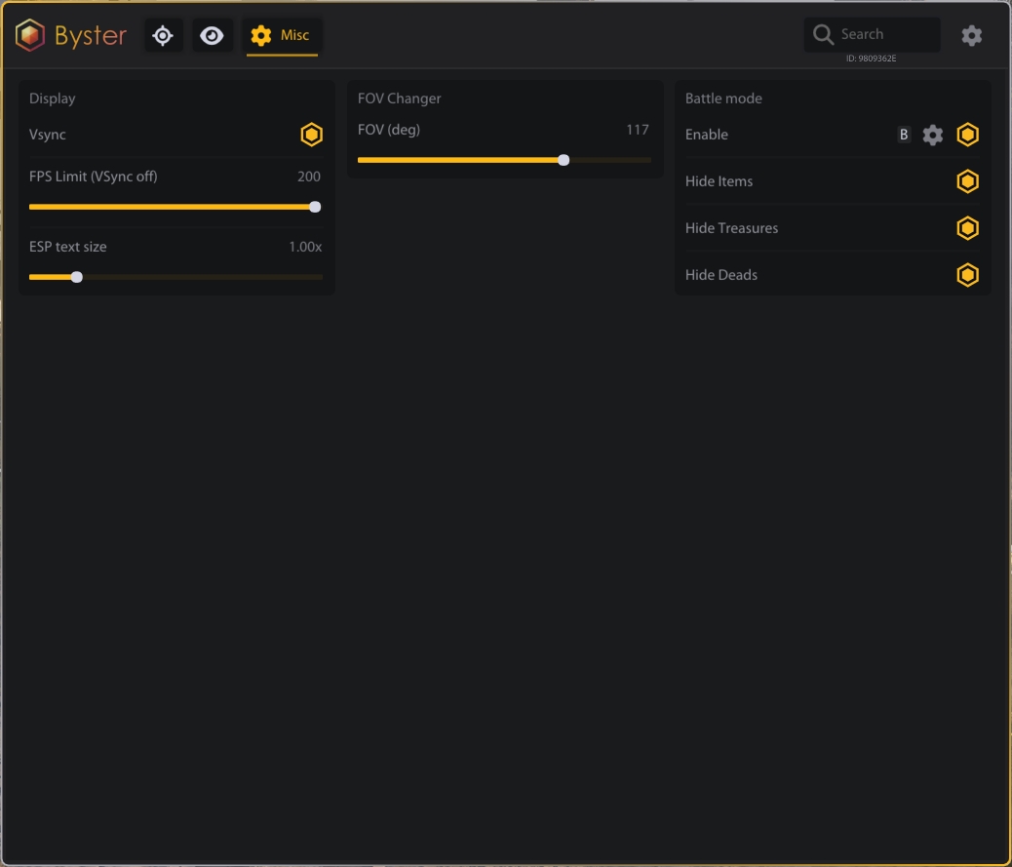Adjust the ESP text size slider
Viewport: 1012px width, 867px height.
[175, 277]
